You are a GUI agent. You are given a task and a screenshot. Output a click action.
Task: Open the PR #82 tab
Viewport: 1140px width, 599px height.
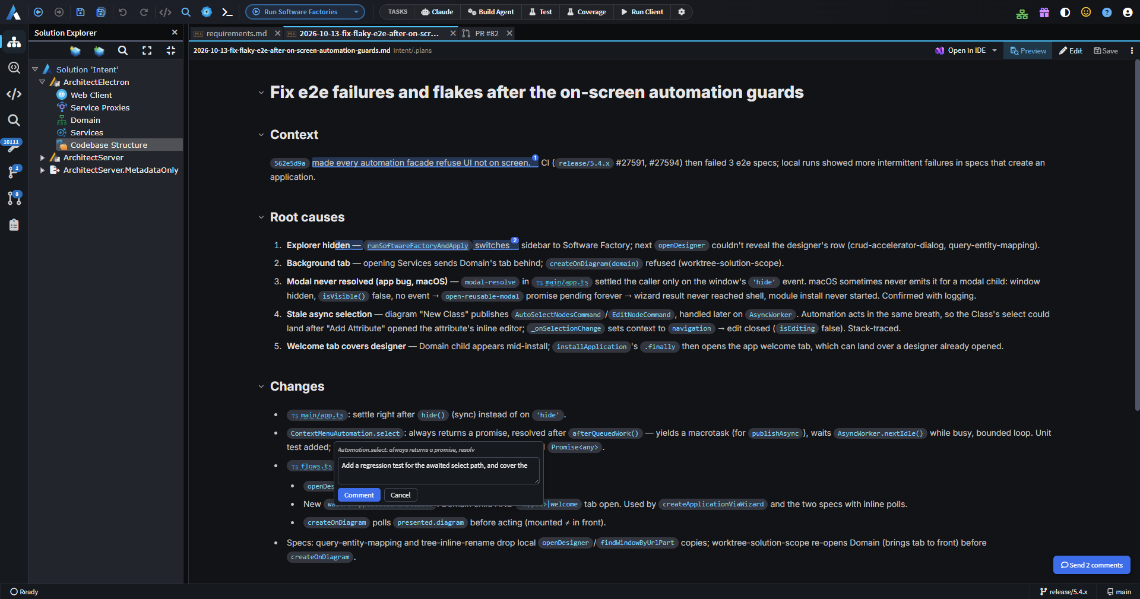[x=487, y=34]
